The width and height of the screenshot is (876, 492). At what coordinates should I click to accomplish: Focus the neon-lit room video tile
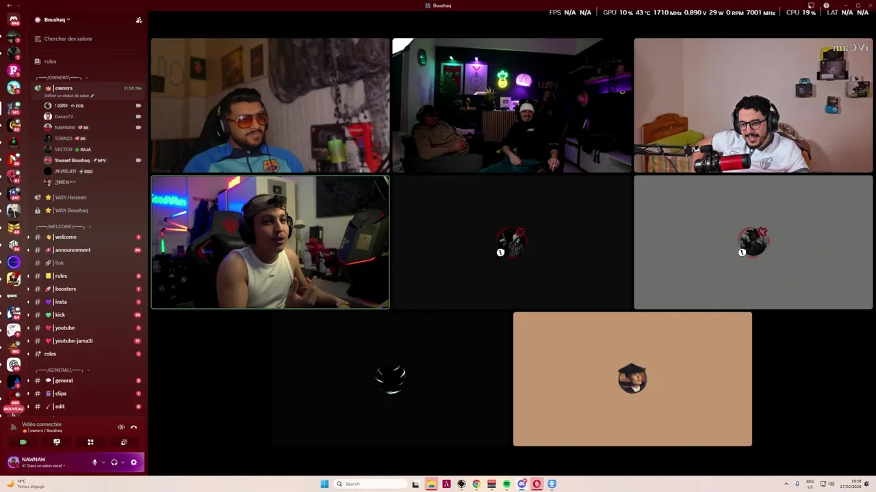click(x=512, y=105)
